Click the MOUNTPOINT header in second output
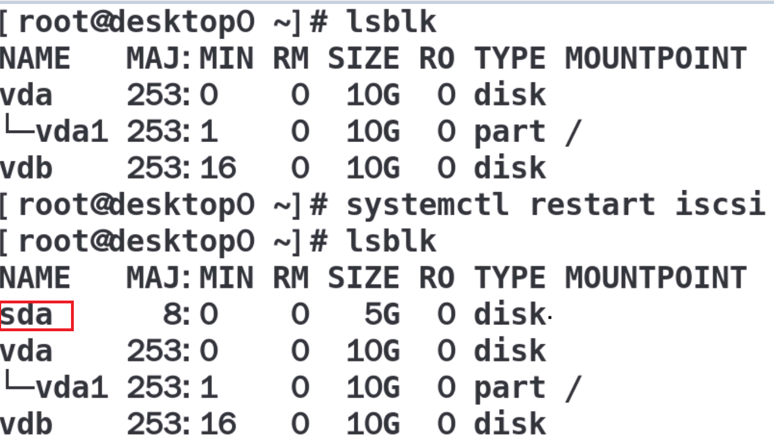The image size is (774, 446). pyautogui.click(x=655, y=278)
